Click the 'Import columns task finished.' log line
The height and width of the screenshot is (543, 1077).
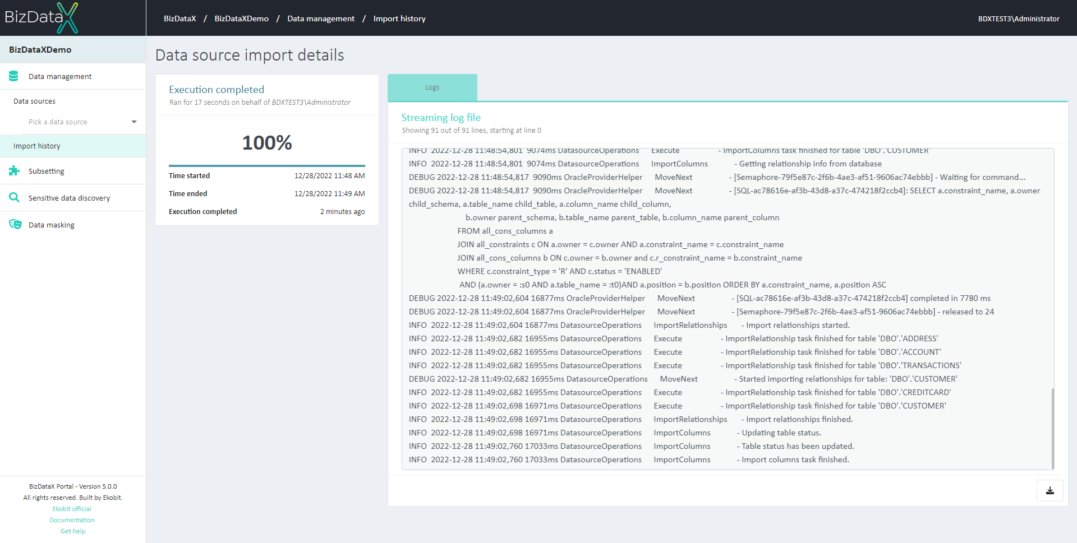pyautogui.click(x=629, y=460)
